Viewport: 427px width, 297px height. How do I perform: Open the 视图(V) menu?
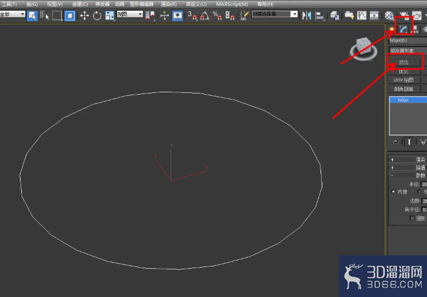55,4
